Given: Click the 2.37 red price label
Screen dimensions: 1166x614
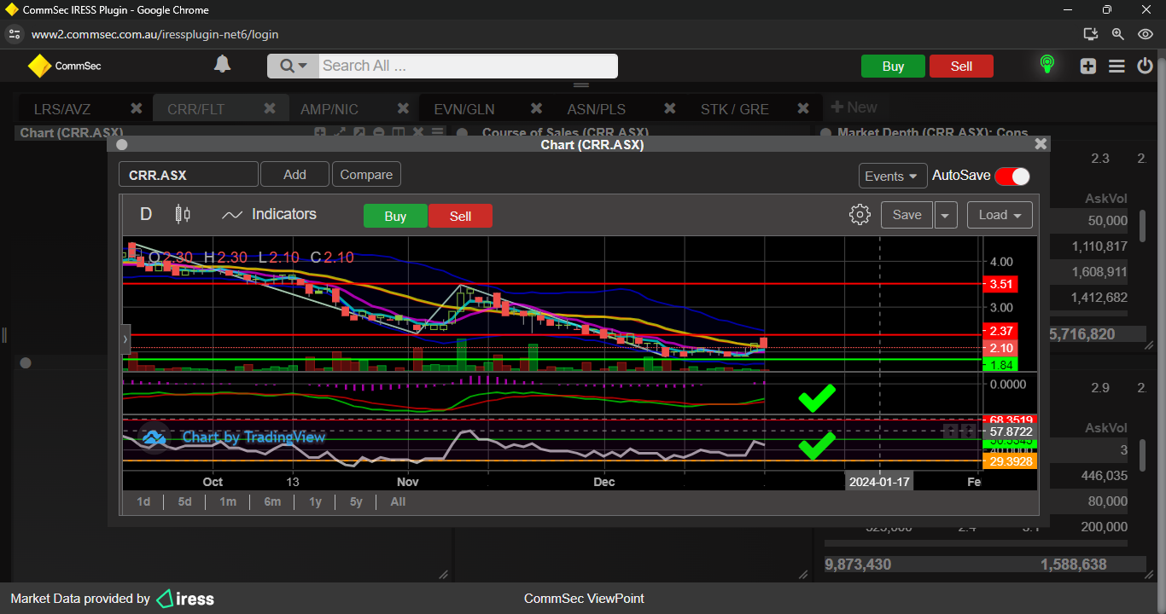Looking at the screenshot, I should (1000, 331).
